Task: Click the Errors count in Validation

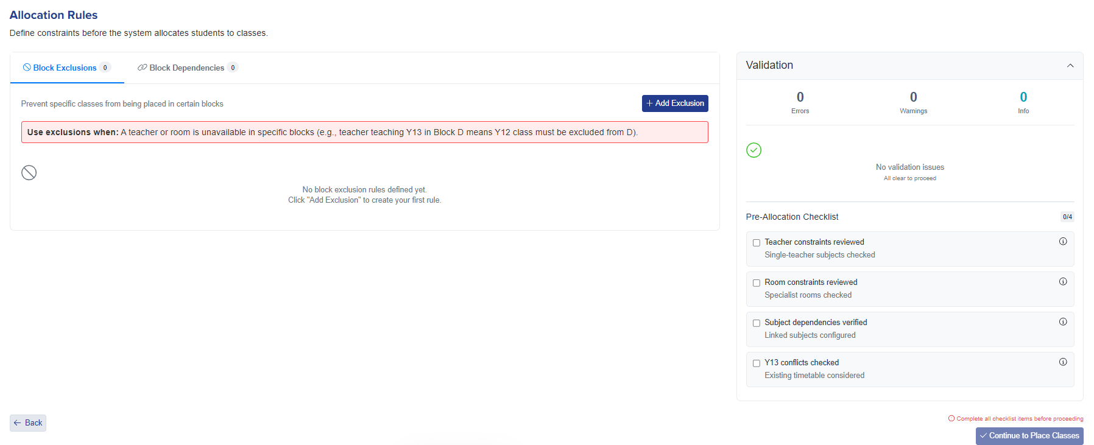Action: 800,97
